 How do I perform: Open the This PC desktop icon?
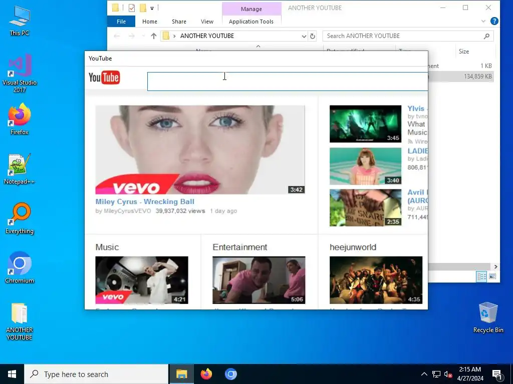pos(20,20)
